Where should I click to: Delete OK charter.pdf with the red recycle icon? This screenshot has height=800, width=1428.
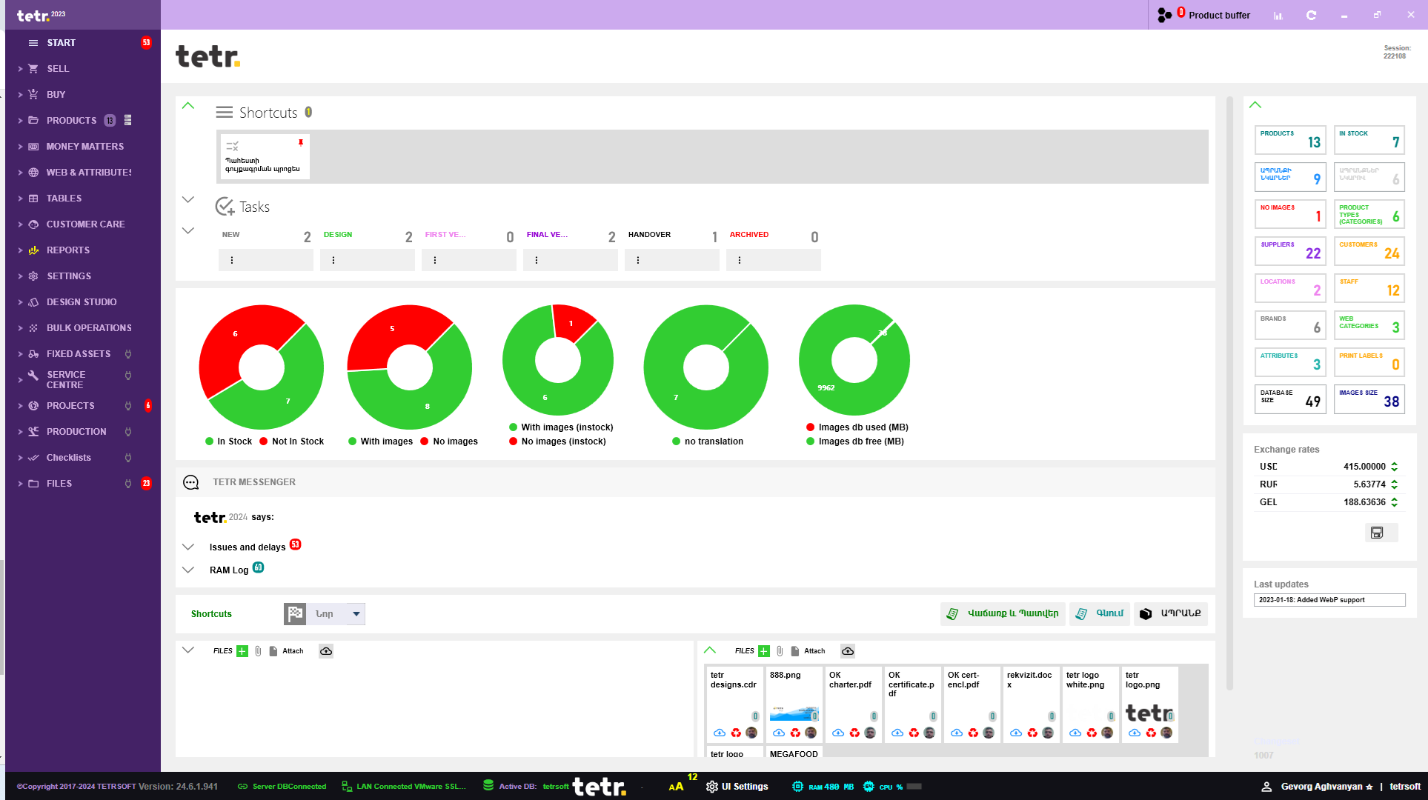point(854,733)
